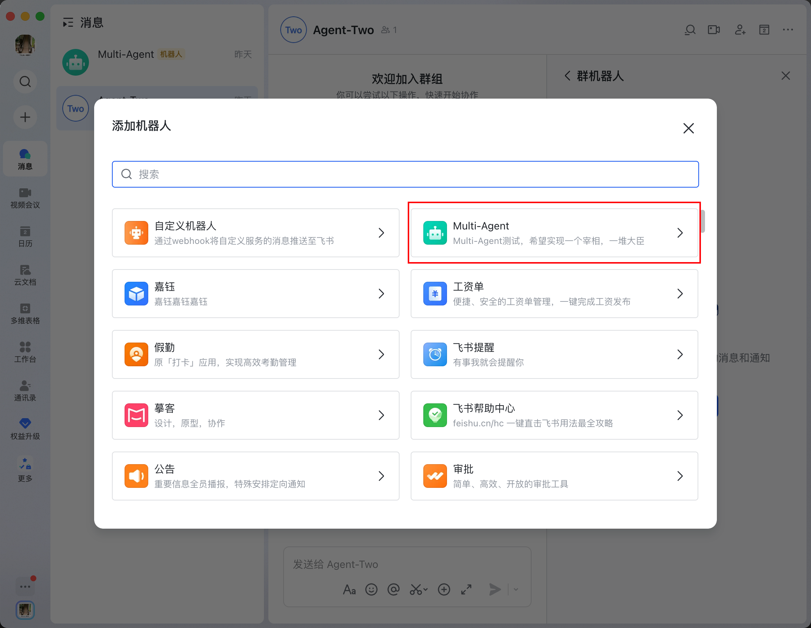811x628 pixels.
Task: Click the 搜索 search field in the dialog
Action: pyautogui.click(x=405, y=174)
